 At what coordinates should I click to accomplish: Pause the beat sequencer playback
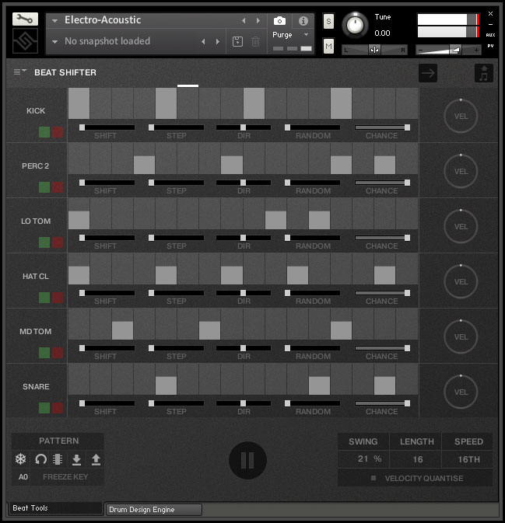click(247, 460)
